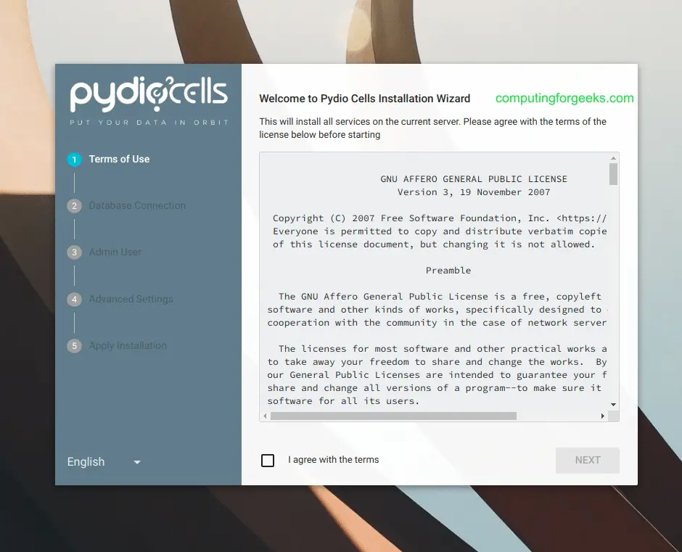This screenshot has height=552, width=682.
Task: Click step 3 circle icon
Action: (x=75, y=252)
